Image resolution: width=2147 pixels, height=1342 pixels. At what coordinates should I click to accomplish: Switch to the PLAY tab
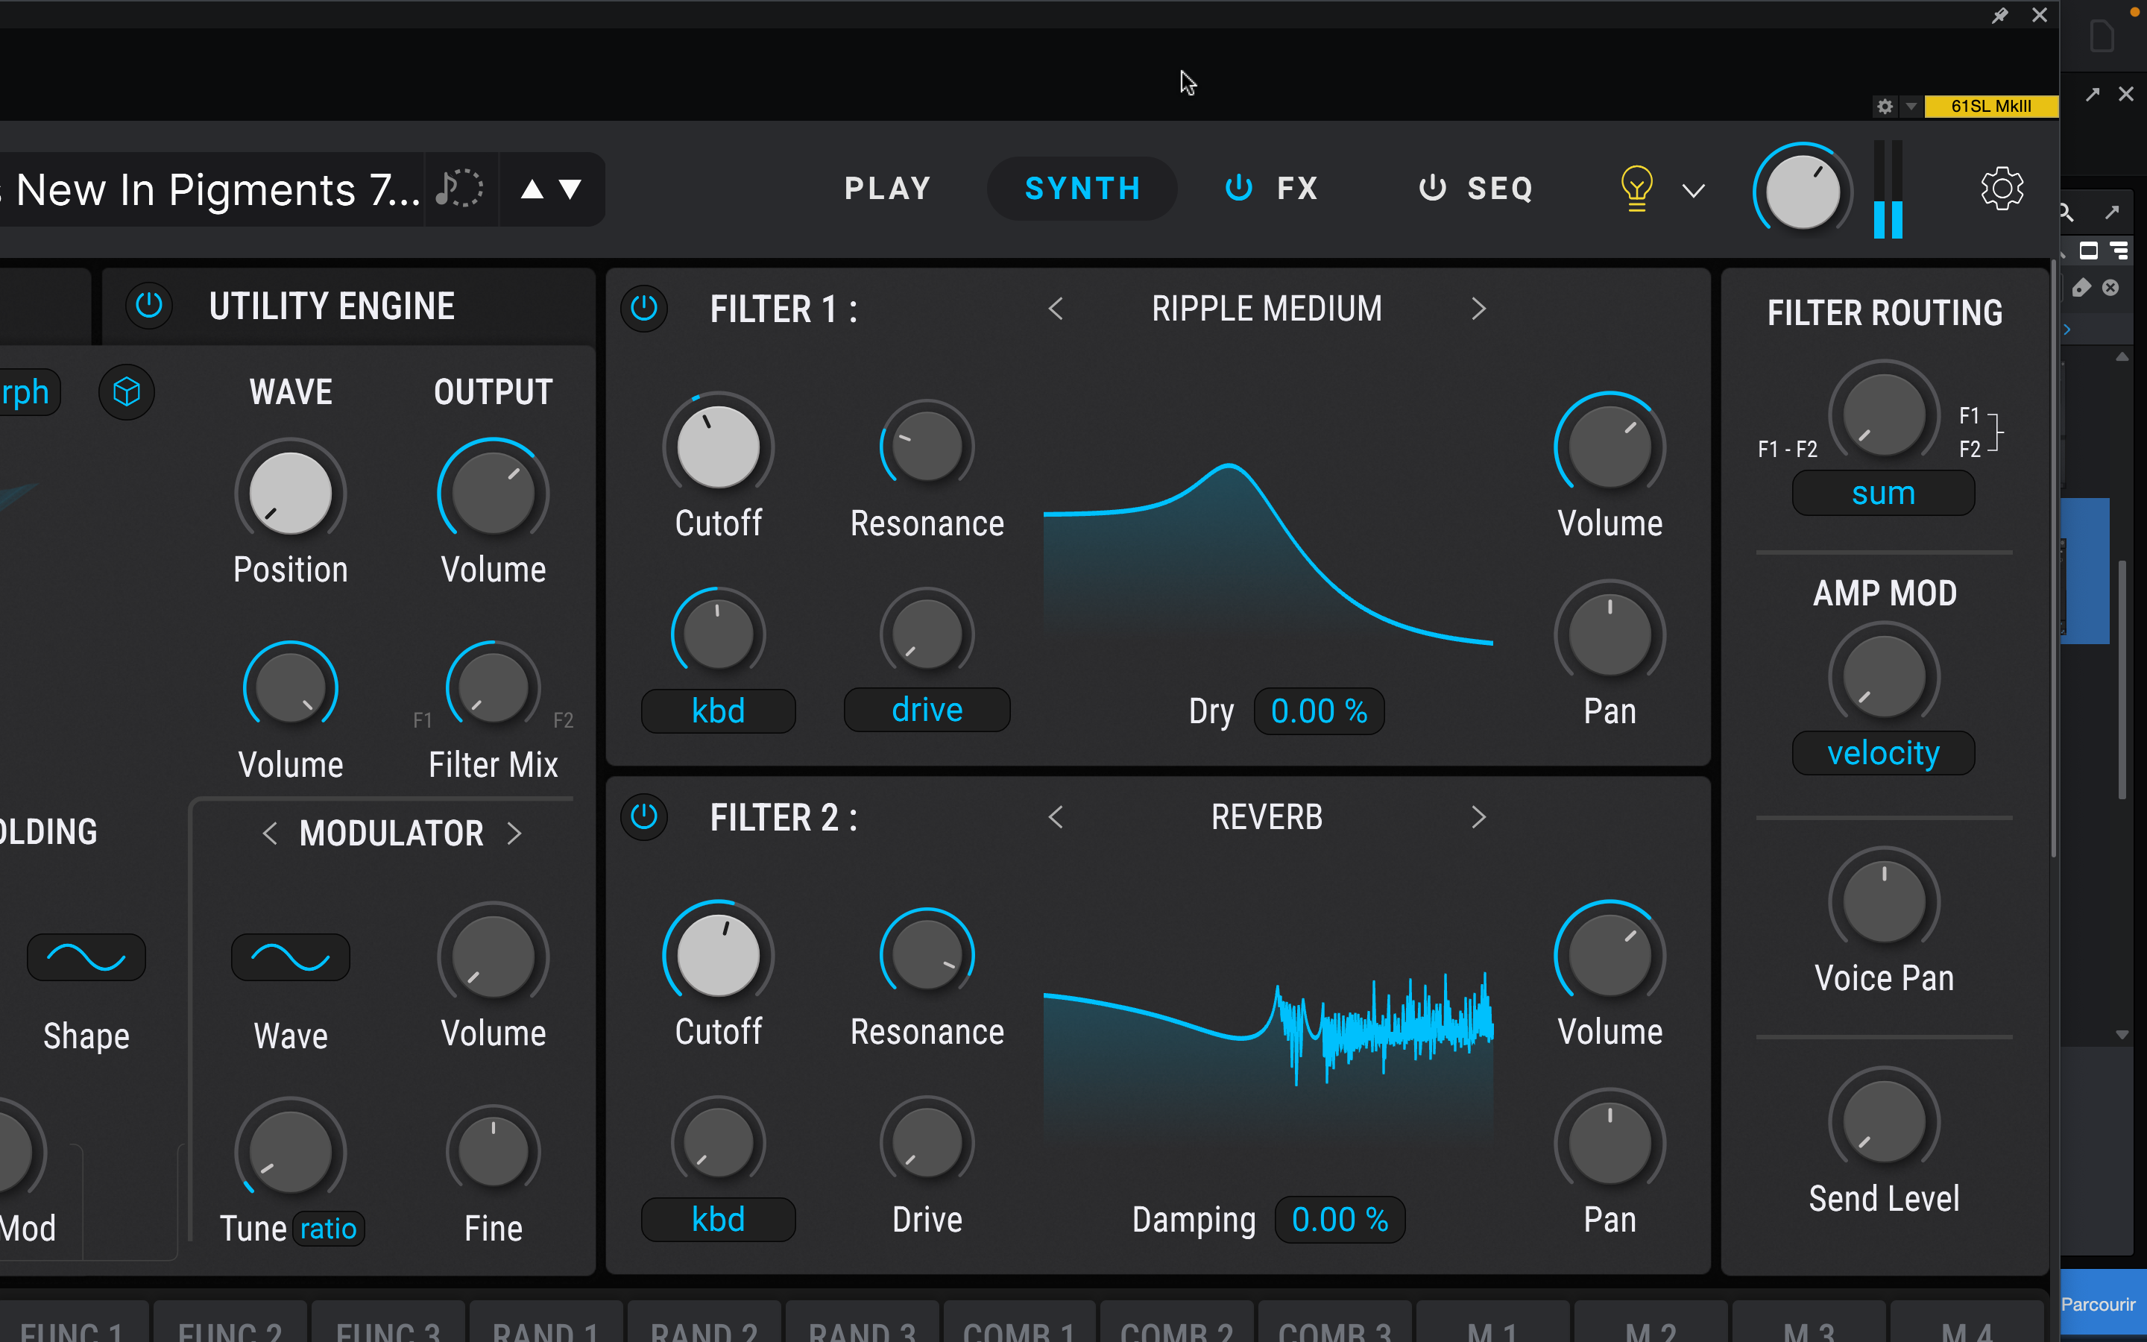[887, 188]
